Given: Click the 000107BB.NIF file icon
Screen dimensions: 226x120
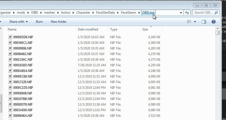Looking at the screenshot, I should tap(10, 99).
